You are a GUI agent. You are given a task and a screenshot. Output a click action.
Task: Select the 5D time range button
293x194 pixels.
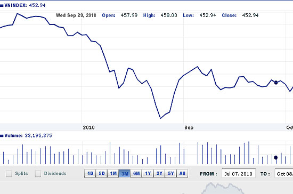102,173
